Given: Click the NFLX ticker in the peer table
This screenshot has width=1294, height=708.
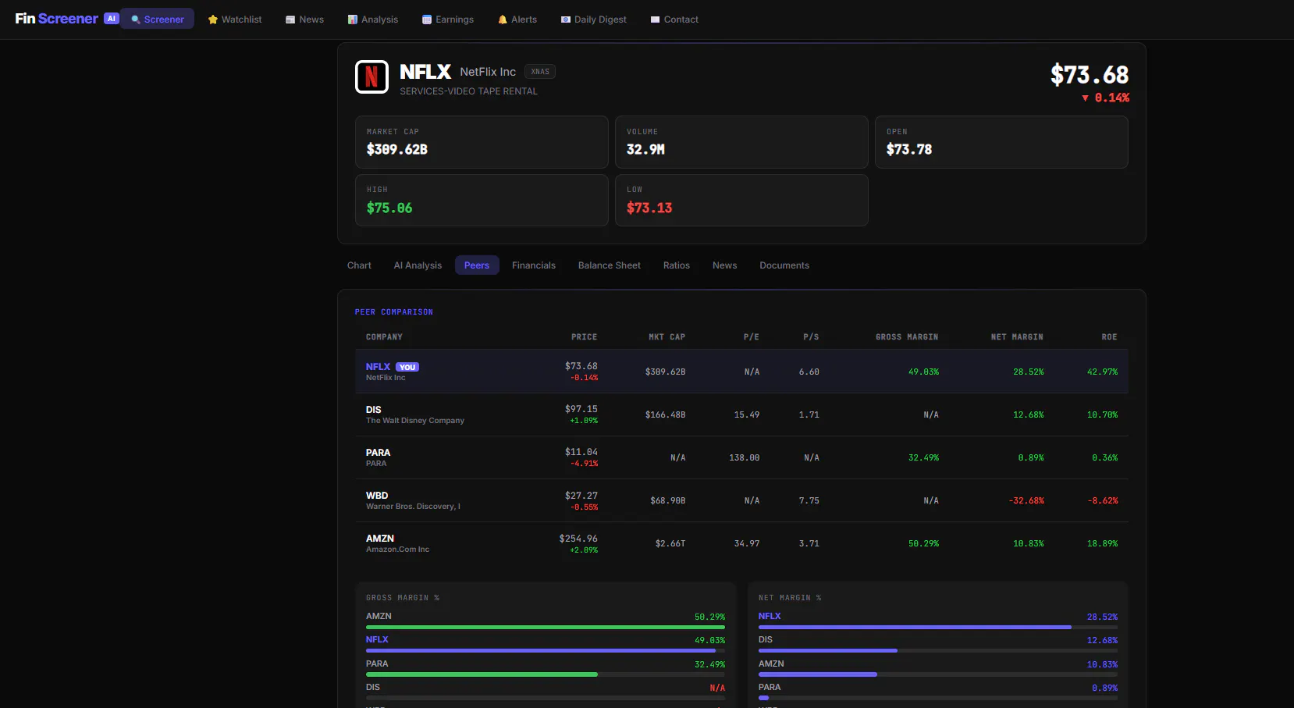Looking at the screenshot, I should click(378, 367).
